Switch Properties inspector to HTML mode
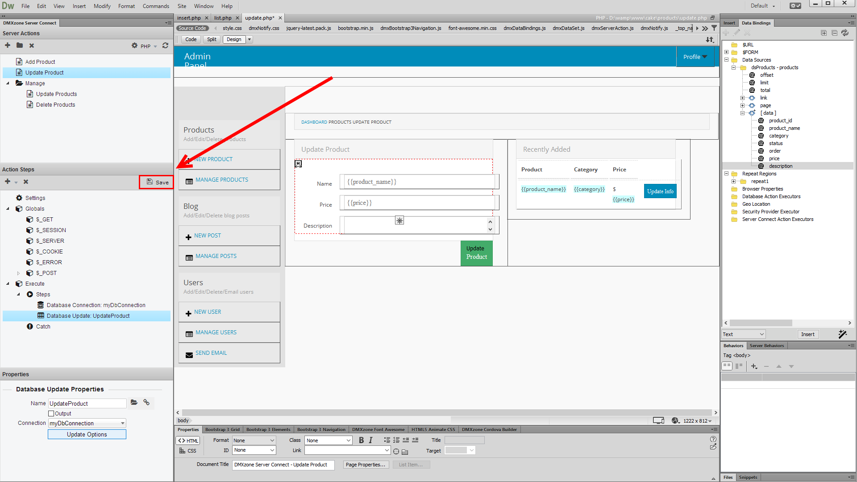Screen dimensions: 857x482 (x=188, y=440)
